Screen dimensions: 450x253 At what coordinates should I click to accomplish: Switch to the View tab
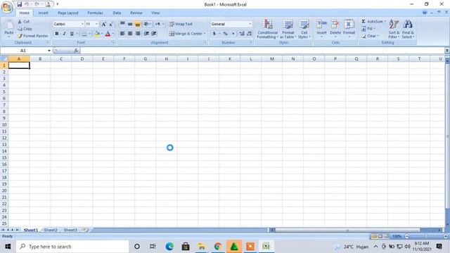[155, 13]
